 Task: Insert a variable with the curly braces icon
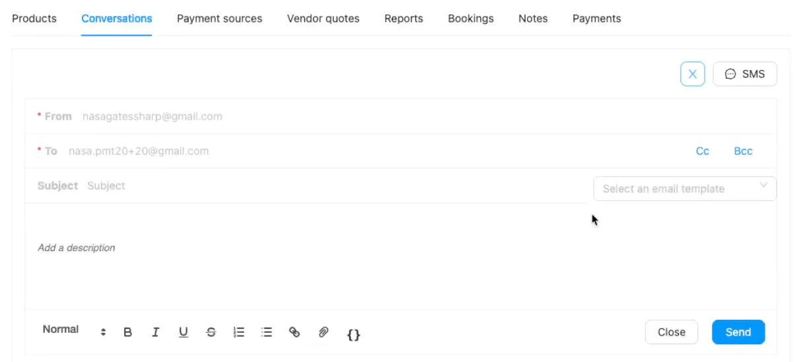coord(353,335)
